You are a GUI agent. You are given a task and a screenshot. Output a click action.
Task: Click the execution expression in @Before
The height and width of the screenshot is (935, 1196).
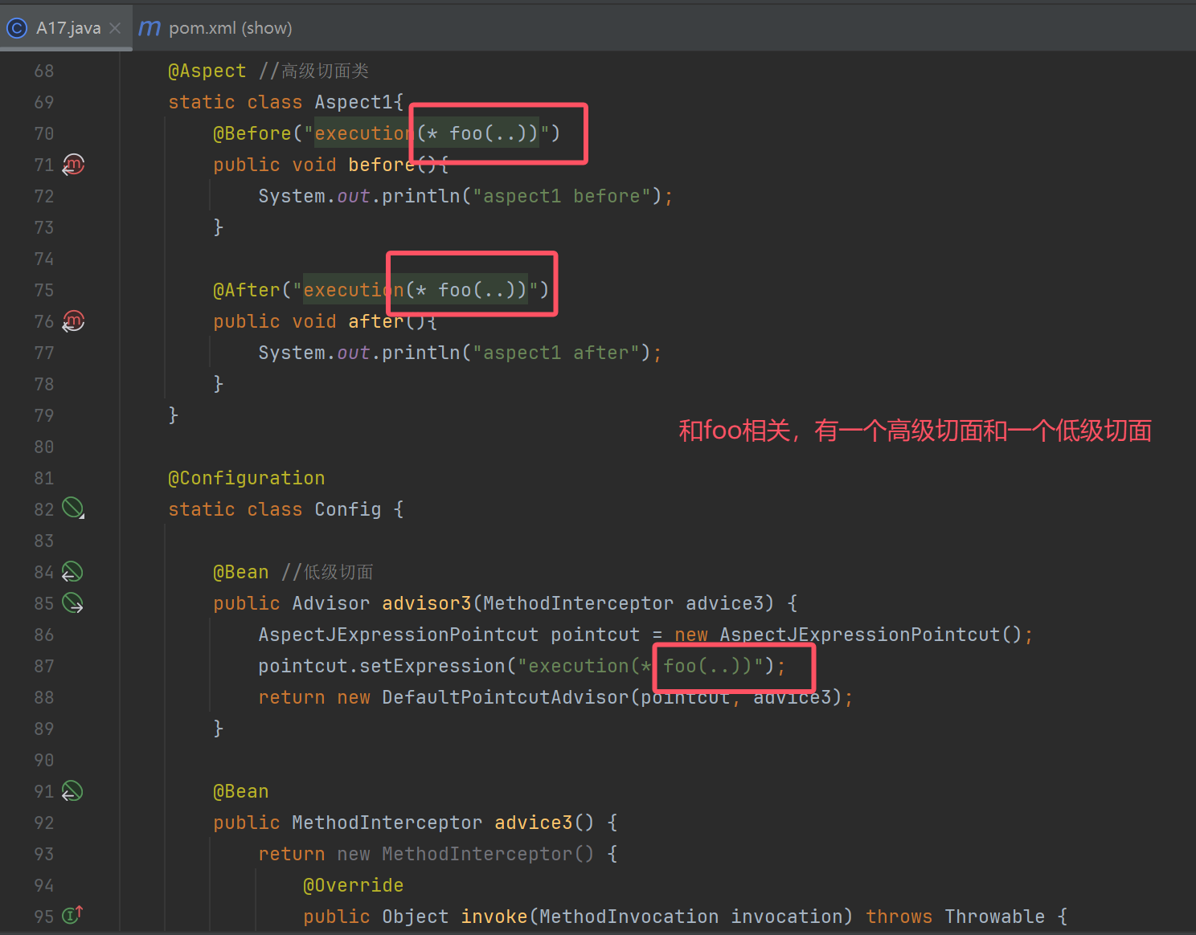point(427,133)
